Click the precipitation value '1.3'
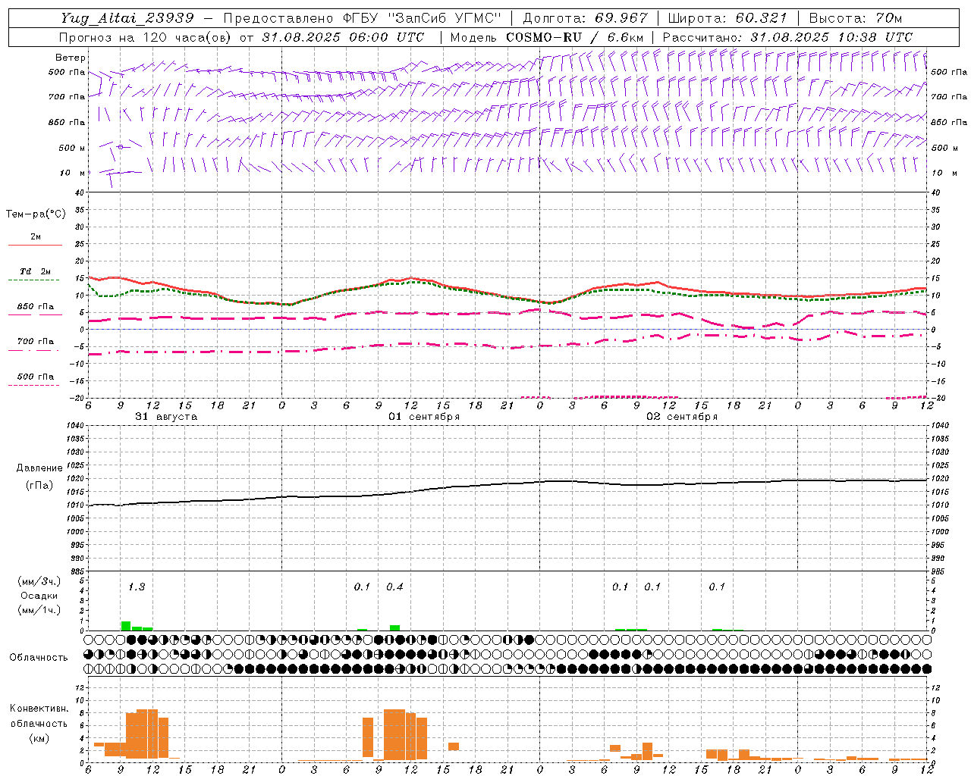Screen dimensions: 971x776 (137, 587)
